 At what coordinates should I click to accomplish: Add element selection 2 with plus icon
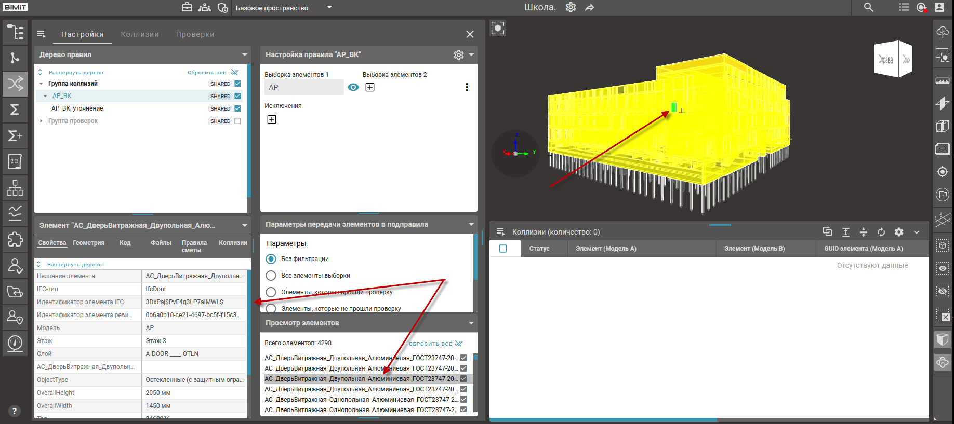370,87
